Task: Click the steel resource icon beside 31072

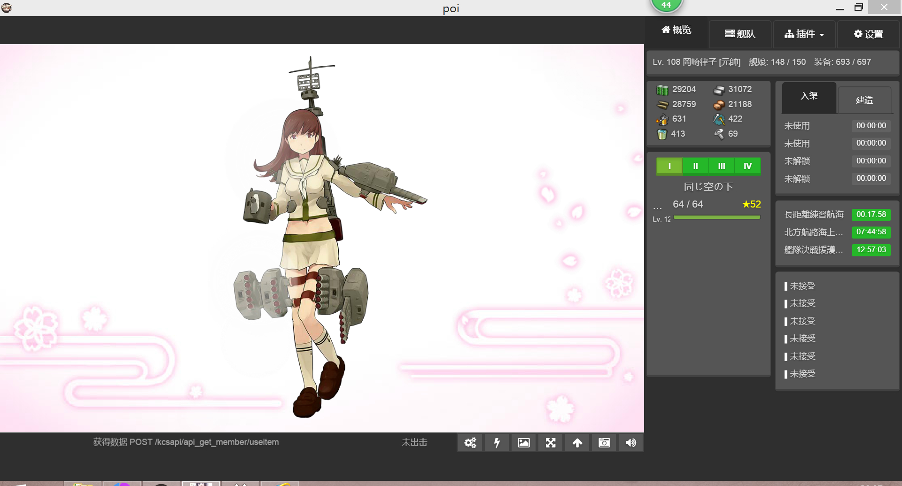Action: pyautogui.click(x=719, y=90)
